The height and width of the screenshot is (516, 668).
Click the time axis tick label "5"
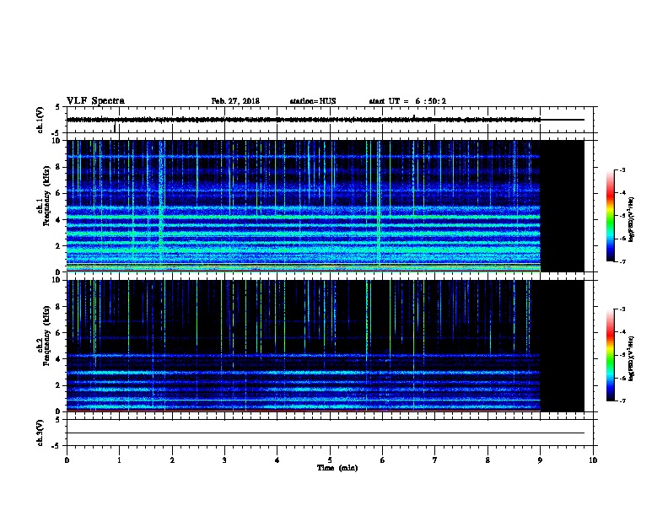point(330,460)
